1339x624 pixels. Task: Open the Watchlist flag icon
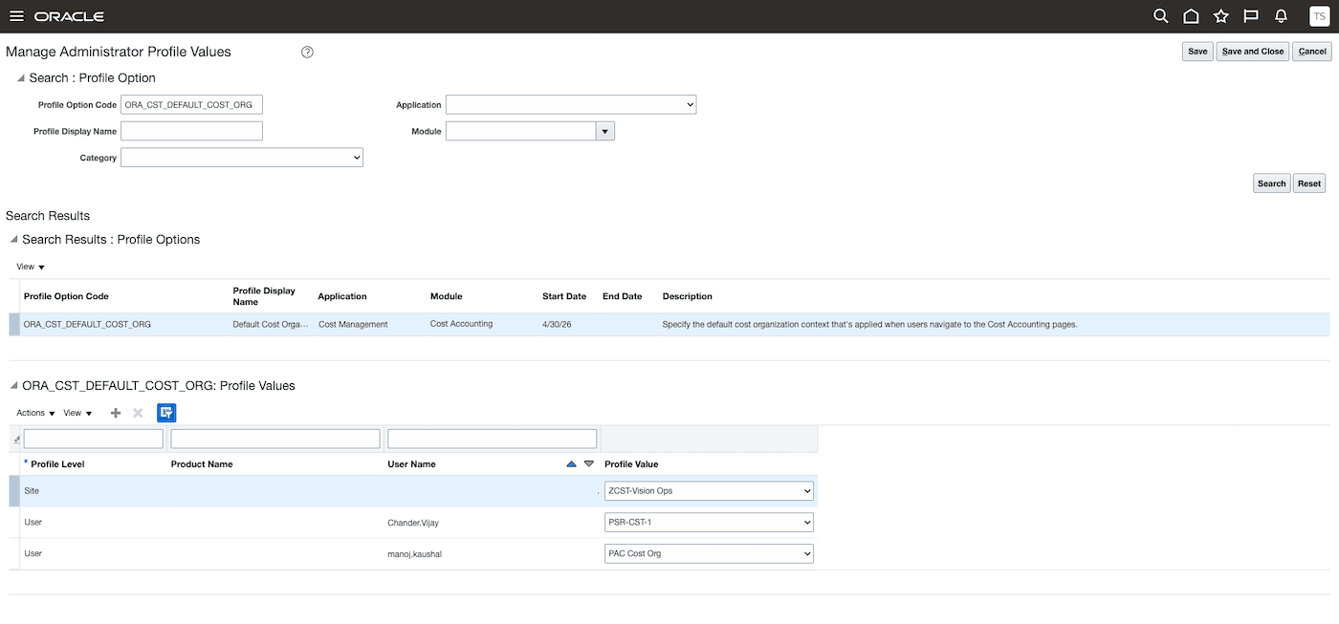tap(1250, 16)
